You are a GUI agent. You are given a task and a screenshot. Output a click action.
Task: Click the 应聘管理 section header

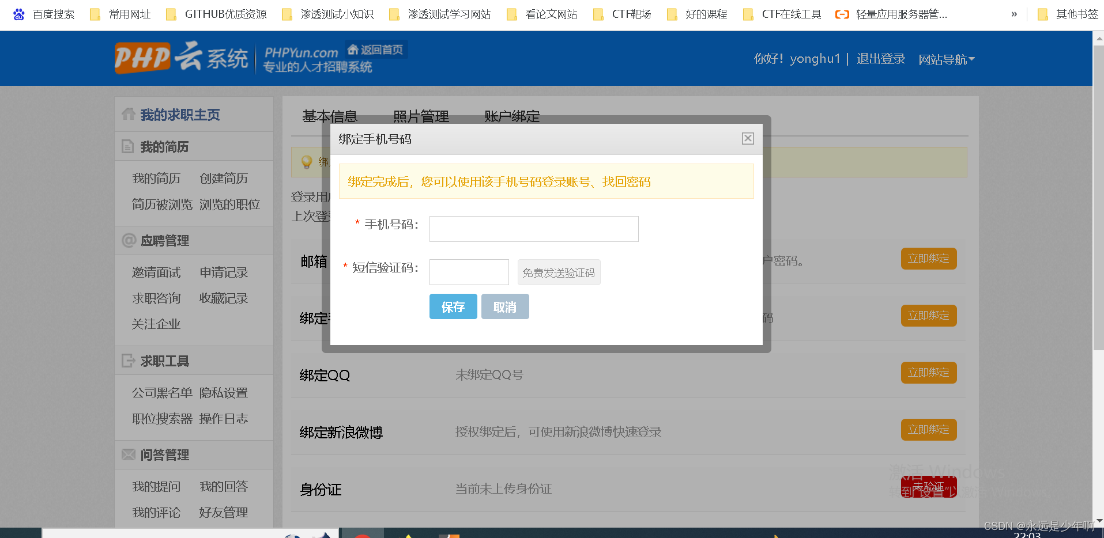point(165,241)
